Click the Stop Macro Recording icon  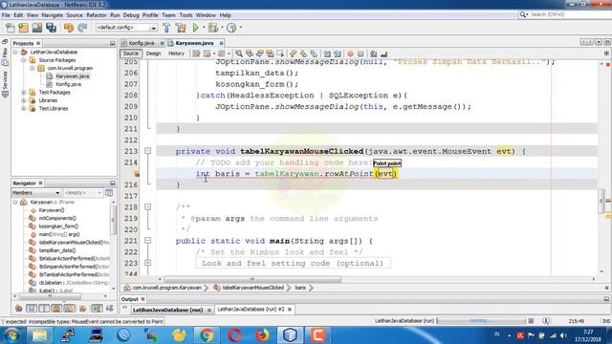tap(361, 54)
